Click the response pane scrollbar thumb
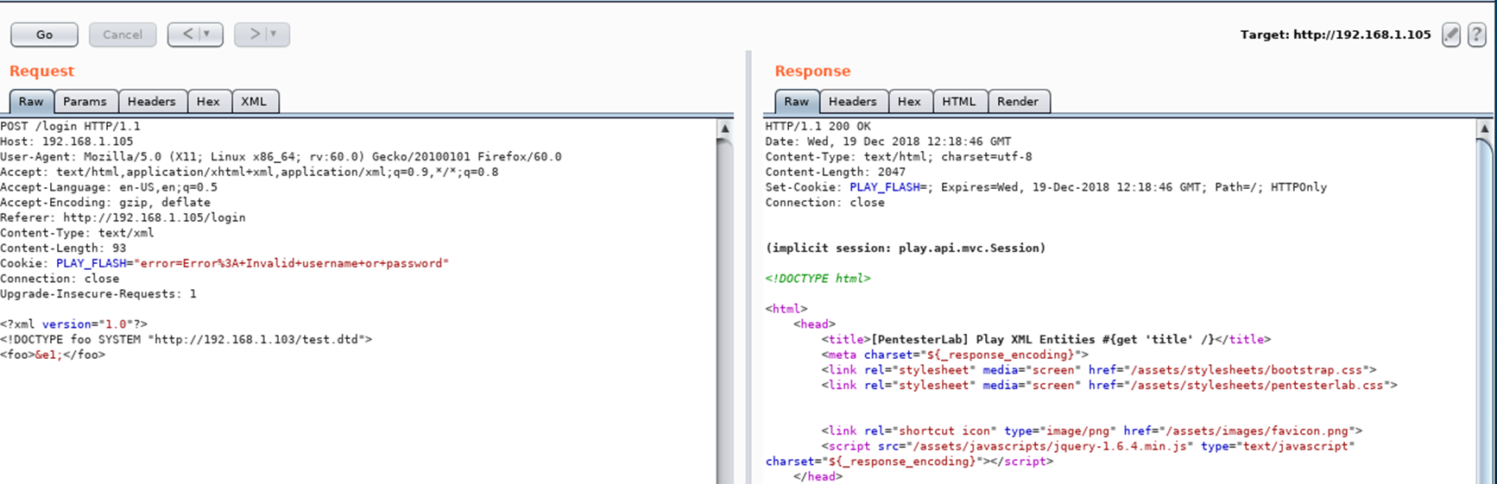Viewport: 1497px width, 484px height. coord(1485,311)
